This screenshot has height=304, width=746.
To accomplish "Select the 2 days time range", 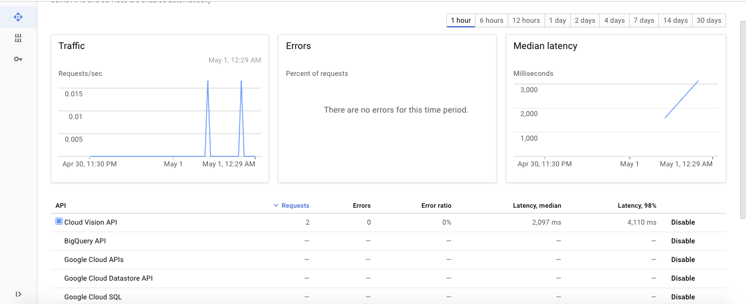I will click(585, 20).
